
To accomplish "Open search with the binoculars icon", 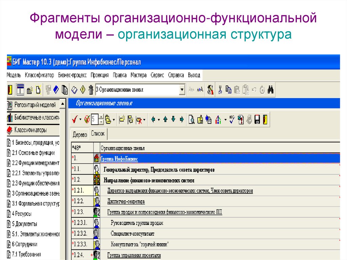I will coord(271,89).
